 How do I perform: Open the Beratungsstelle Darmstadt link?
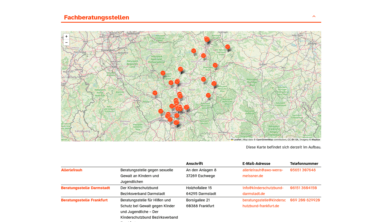pyautogui.click(x=85, y=188)
